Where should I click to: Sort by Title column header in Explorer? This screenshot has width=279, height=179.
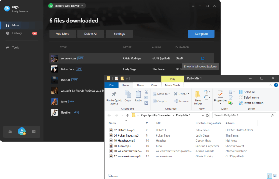pyautogui.click(x=158, y=123)
